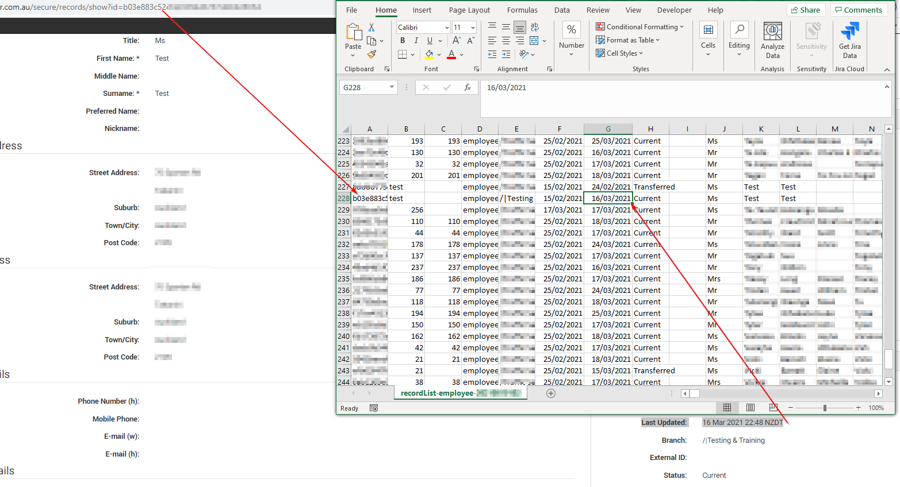The width and height of the screenshot is (900, 487).
Task: Click the Top Align icon
Action: (x=492, y=27)
